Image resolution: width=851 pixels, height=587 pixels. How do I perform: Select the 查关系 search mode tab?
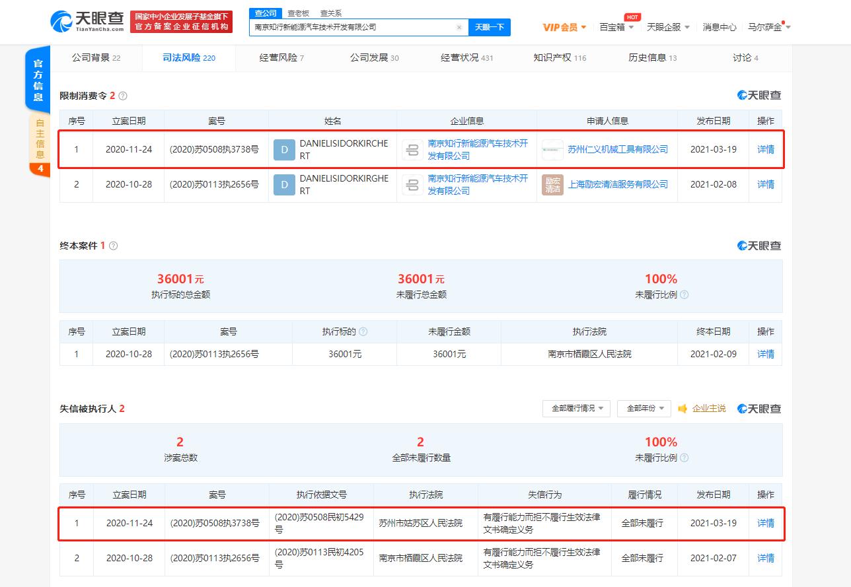point(330,13)
